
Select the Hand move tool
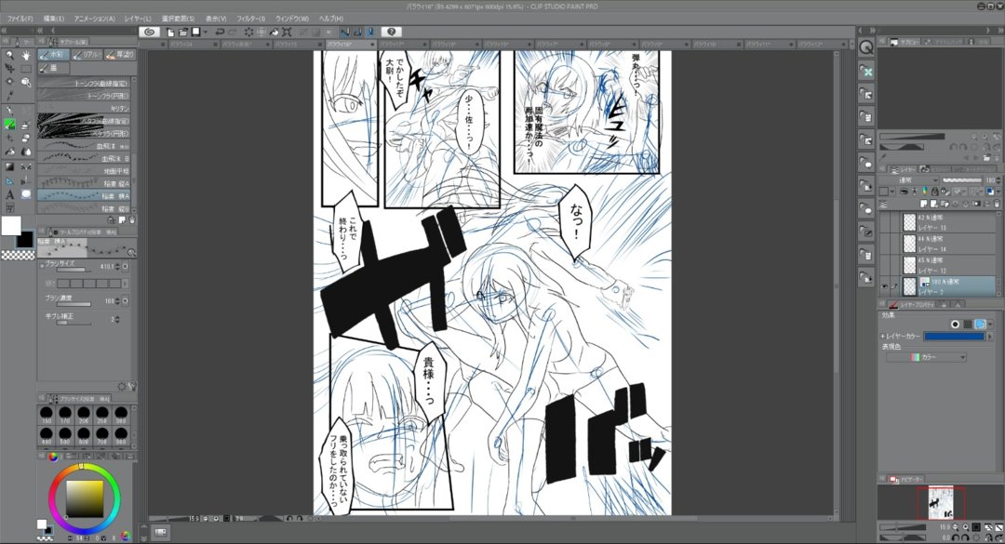tap(26, 55)
